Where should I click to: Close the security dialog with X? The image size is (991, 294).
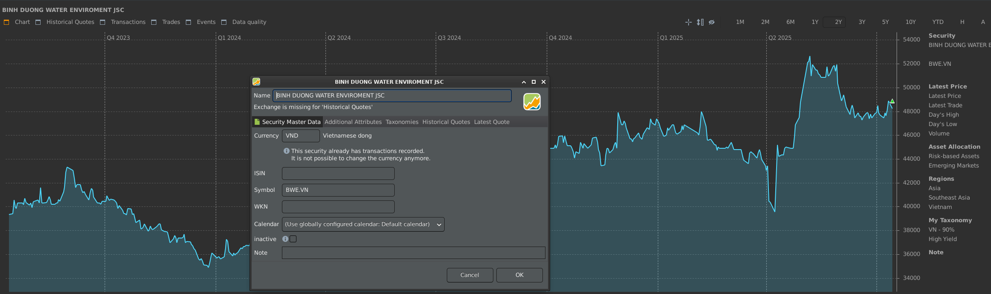(543, 82)
